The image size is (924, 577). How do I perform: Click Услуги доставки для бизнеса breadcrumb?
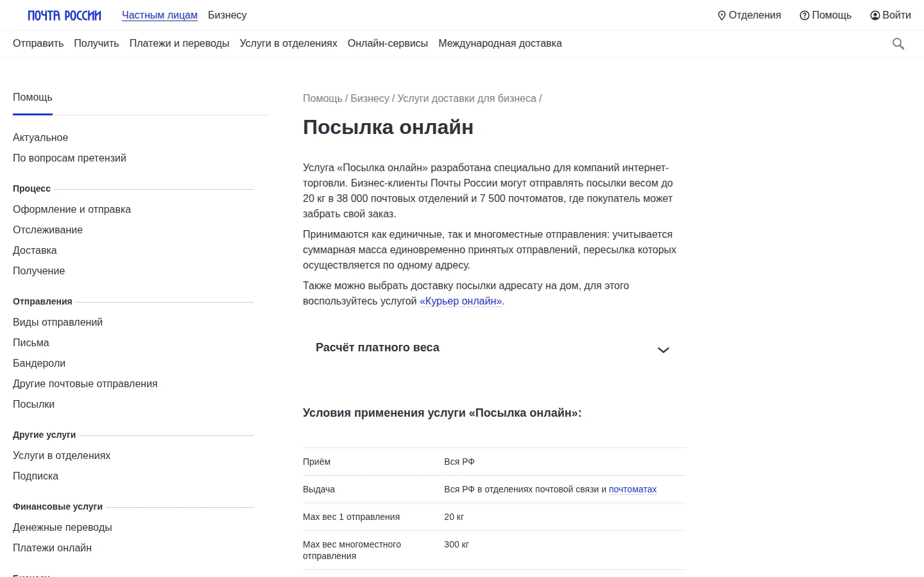(466, 99)
